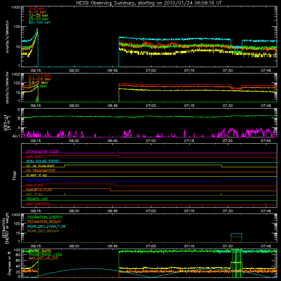Select the FLARE_FLAG label
The height and width of the screenshot is (281, 281).
[x=37, y=175]
